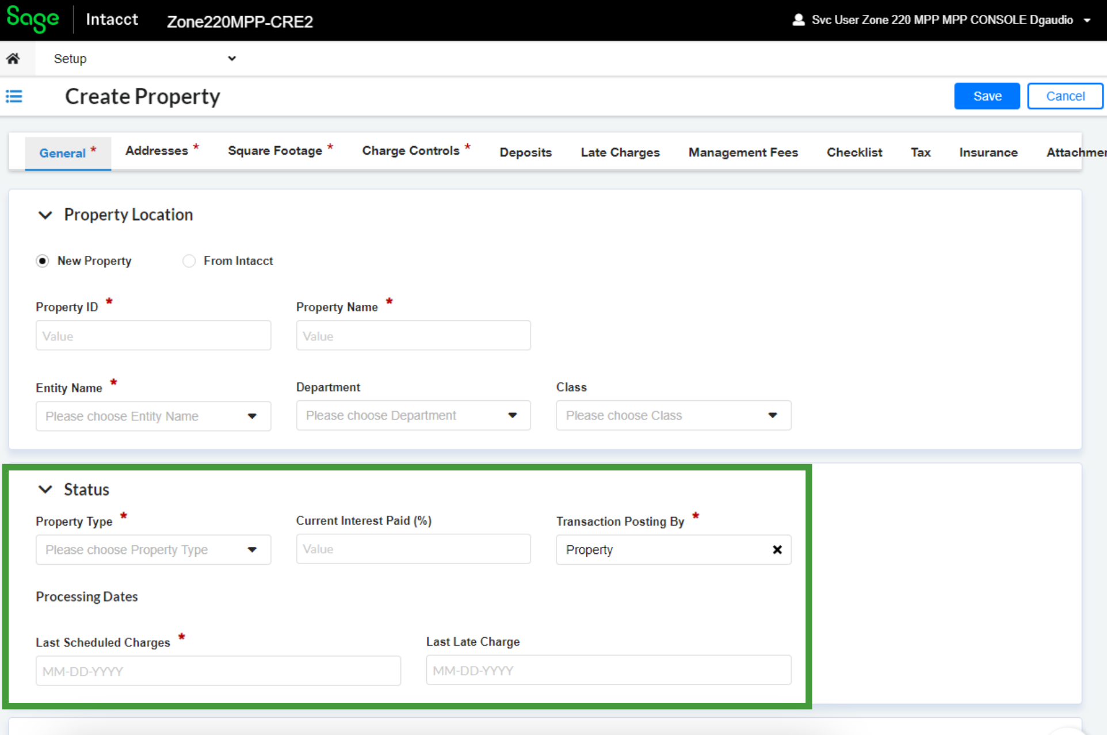Click the Processing Dates heading

[87, 596]
